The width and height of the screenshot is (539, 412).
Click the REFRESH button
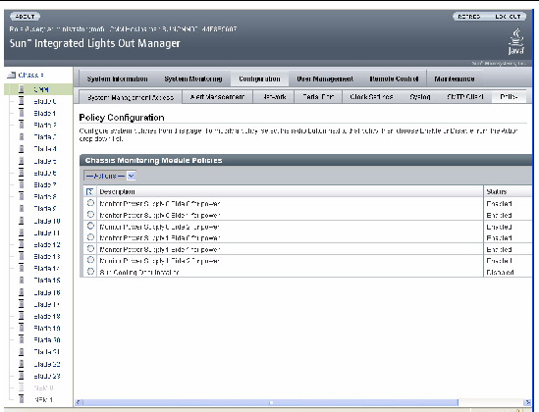469,16
